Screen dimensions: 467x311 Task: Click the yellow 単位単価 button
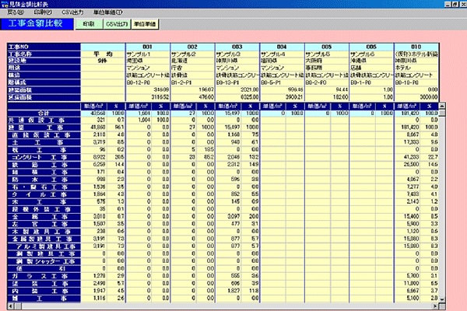tap(145, 24)
